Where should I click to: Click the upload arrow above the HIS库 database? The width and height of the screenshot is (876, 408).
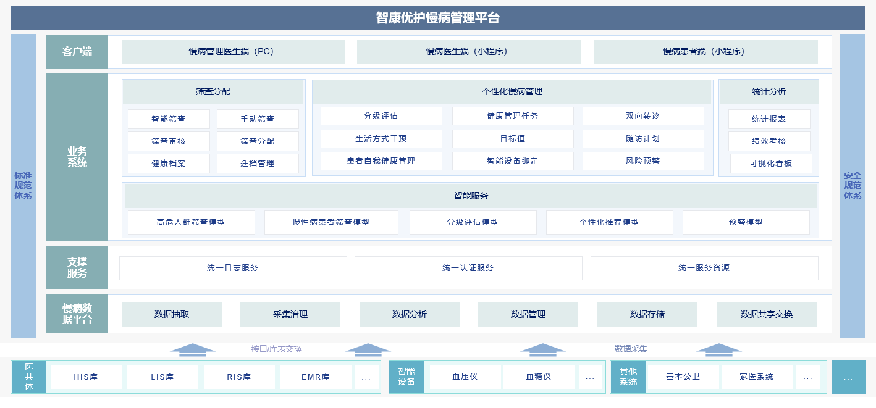pos(192,349)
